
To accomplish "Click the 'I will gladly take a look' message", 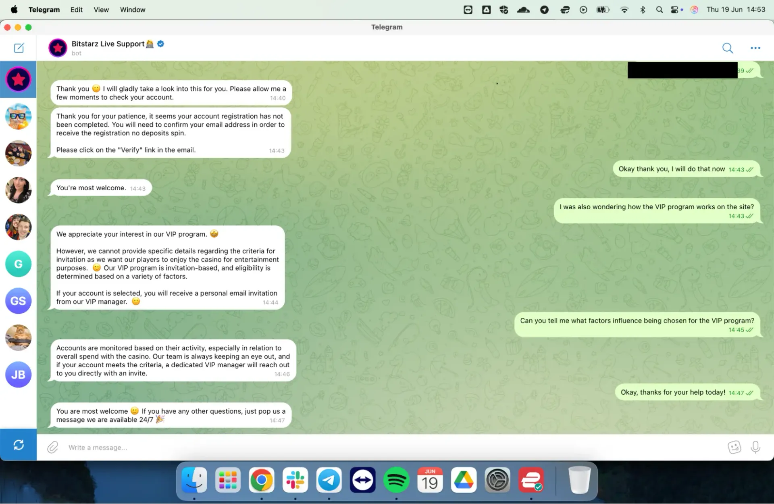I will click(171, 93).
